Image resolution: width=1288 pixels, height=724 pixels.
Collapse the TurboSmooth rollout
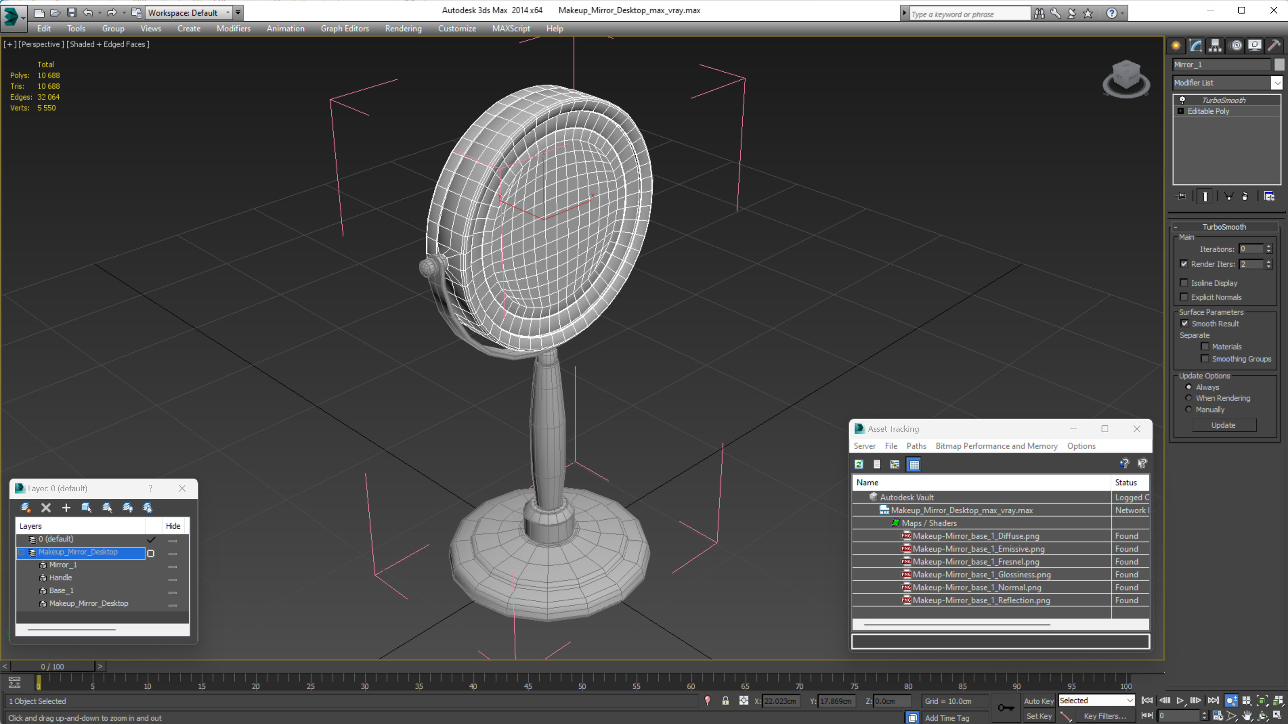tap(1224, 227)
